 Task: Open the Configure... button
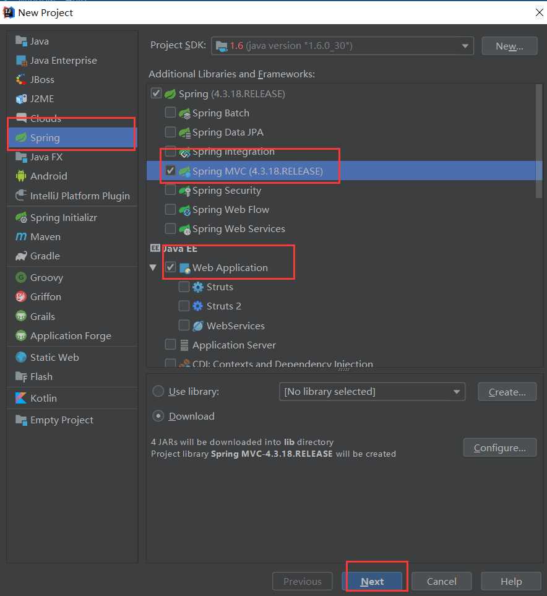pos(500,447)
